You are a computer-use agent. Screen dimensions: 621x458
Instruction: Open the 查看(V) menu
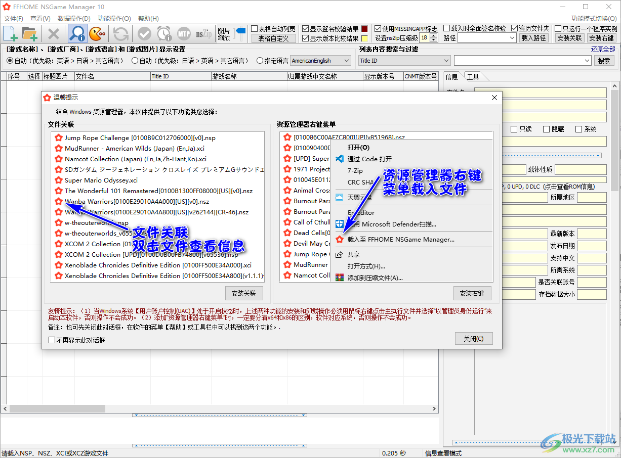[40, 19]
